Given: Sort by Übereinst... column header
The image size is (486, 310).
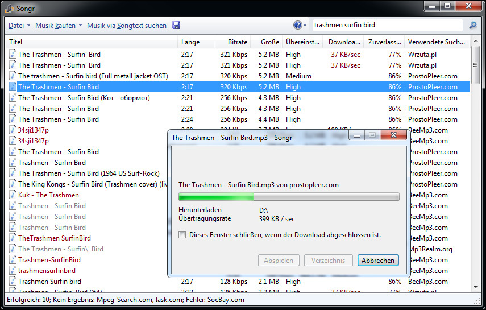Looking at the screenshot, I should click(302, 42).
